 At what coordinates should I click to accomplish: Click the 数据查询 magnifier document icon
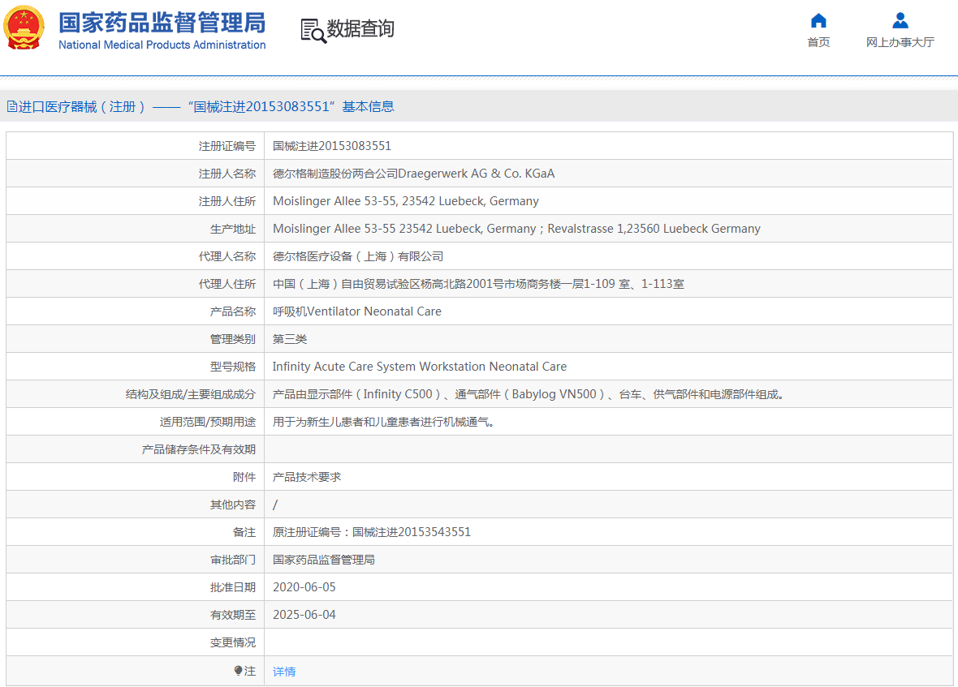(x=313, y=30)
